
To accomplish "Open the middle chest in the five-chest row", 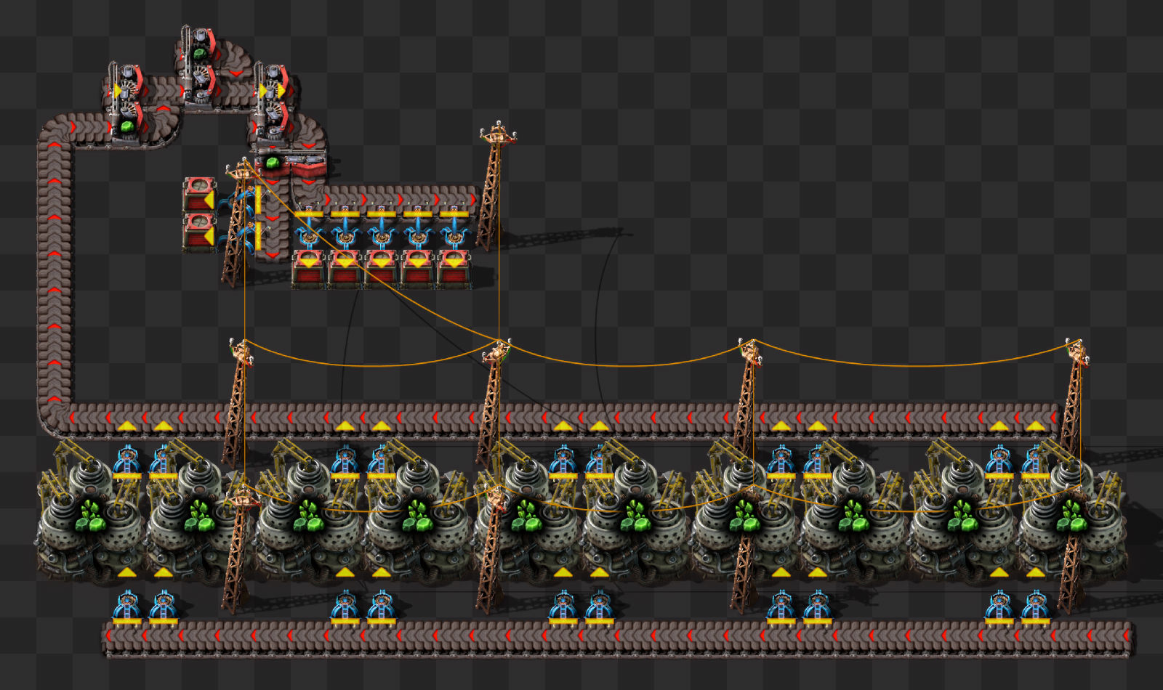I will tap(382, 269).
